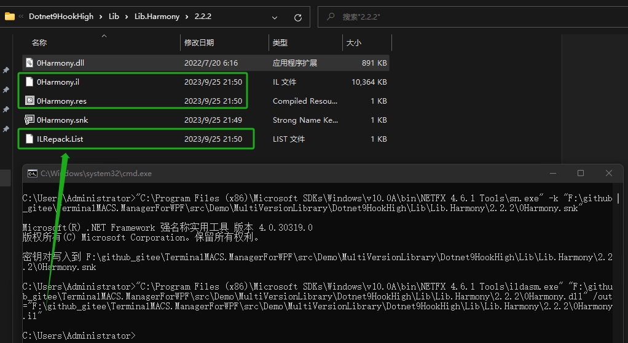Click the 10,364 KB size cell
This screenshot has width=628, height=343.
pyautogui.click(x=369, y=82)
